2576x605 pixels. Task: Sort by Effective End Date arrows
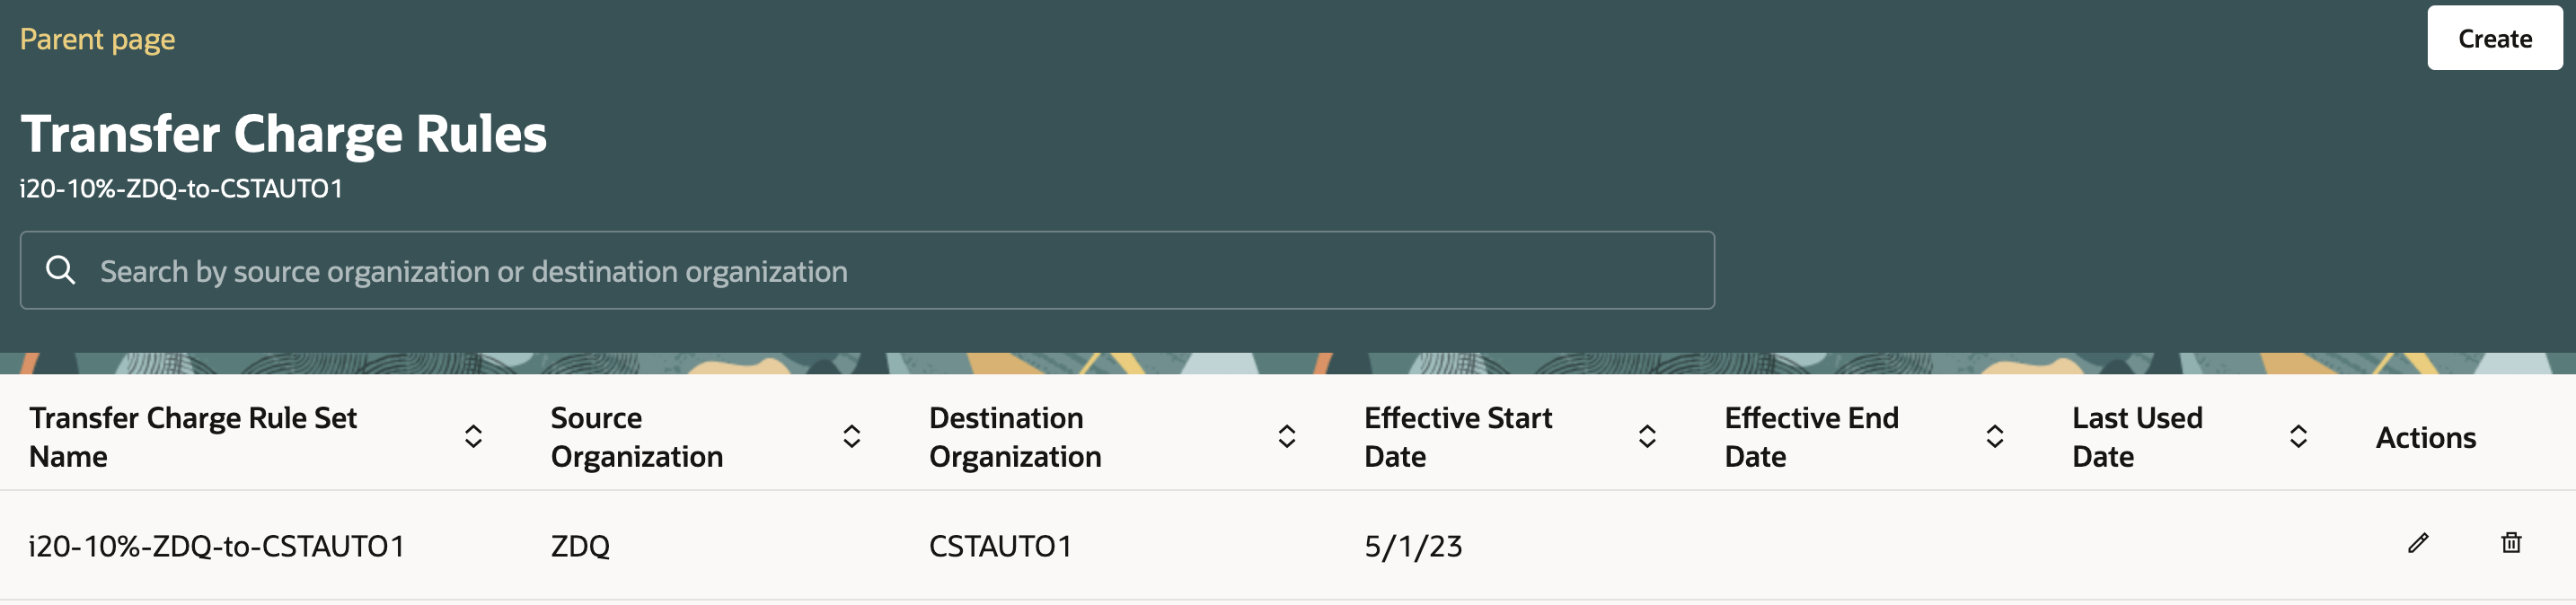point(1994,436)
